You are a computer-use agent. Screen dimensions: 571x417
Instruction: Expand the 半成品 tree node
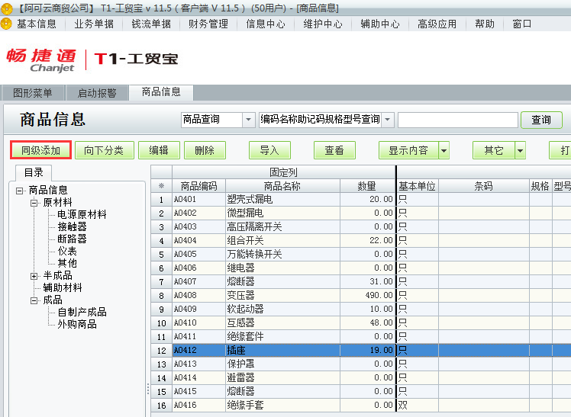[x=34, y=276]
